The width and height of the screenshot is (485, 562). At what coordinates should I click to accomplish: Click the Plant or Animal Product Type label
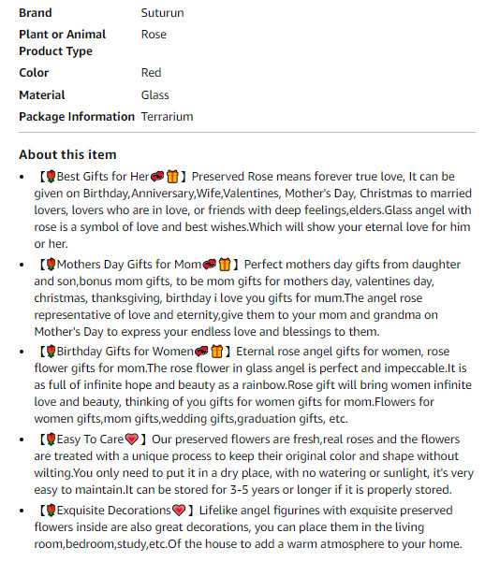click(63, 43)
